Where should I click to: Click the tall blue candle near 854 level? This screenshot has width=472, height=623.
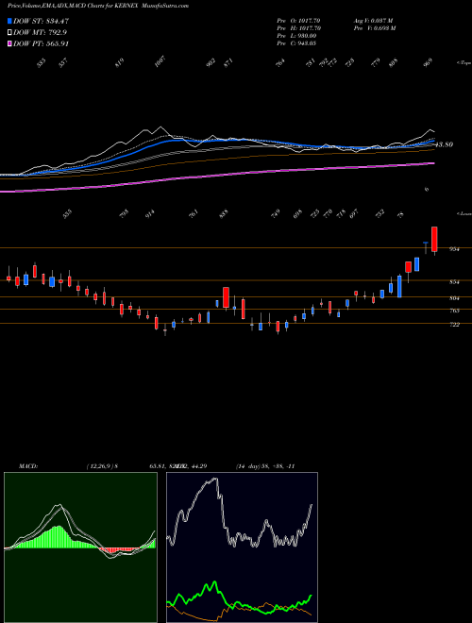pos(399,286)
